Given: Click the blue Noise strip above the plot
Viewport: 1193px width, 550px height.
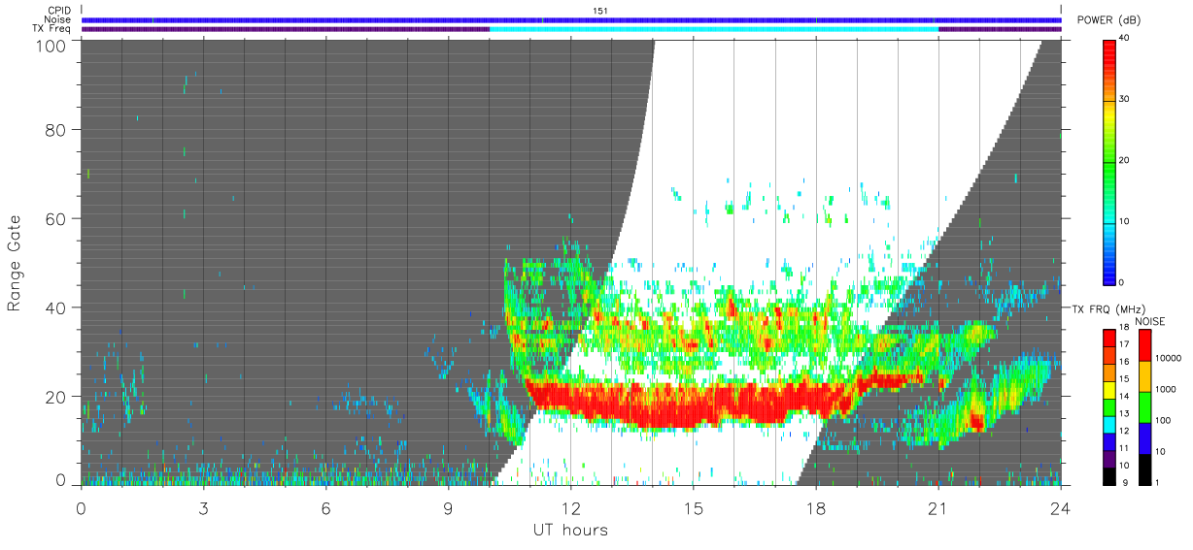Looking at the screenshot, I should click(x=571, y=19).
